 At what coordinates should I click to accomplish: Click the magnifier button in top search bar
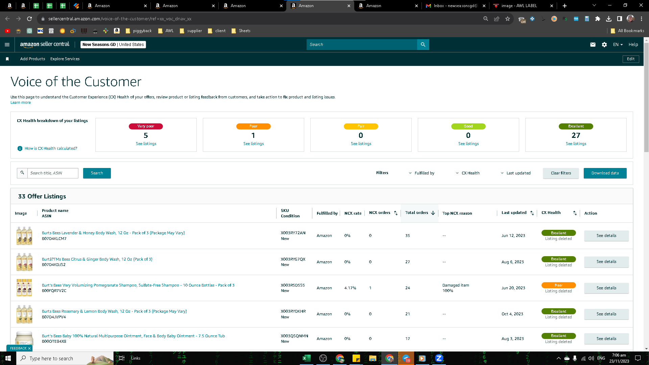click(x=423, y=45)
